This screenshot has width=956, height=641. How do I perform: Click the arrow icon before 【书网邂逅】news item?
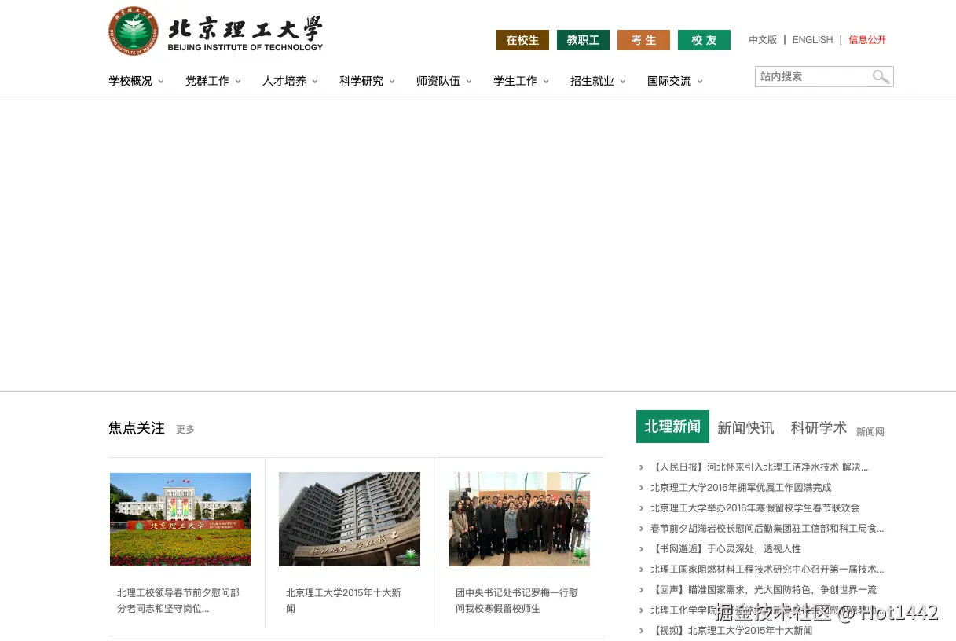[641, 549]
